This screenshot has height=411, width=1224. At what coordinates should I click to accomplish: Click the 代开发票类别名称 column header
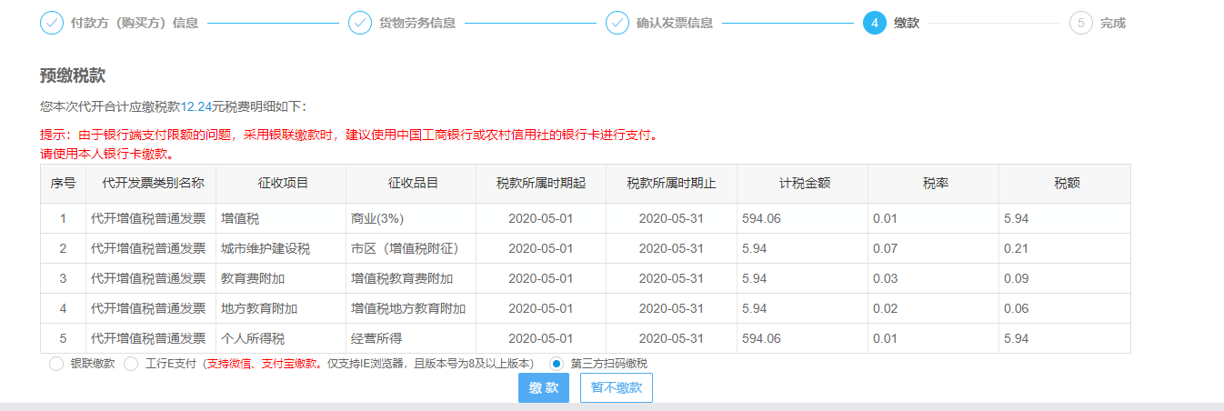(x=151, y=184)
